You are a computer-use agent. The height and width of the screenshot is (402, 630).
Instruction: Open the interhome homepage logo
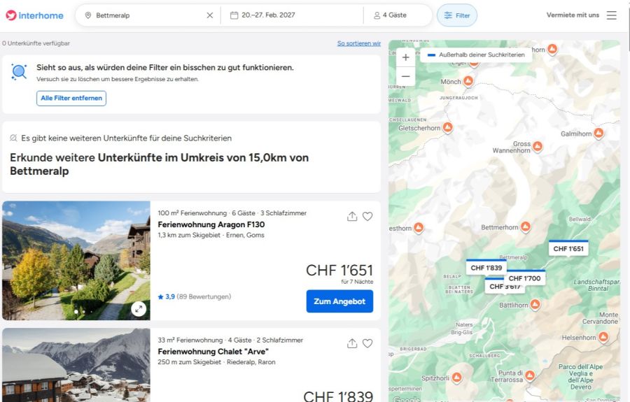[x=34, y=15]
